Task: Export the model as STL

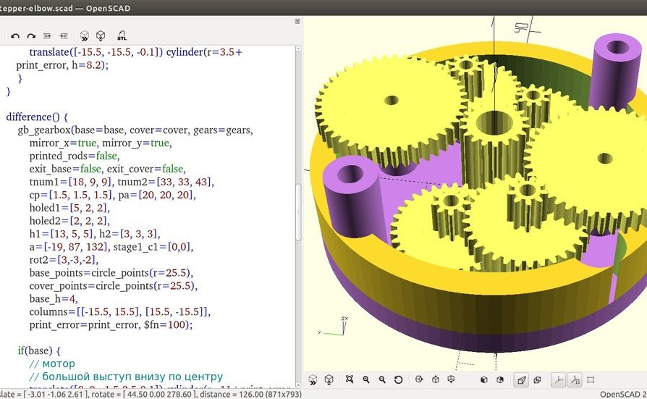Action: click(122, 35)
